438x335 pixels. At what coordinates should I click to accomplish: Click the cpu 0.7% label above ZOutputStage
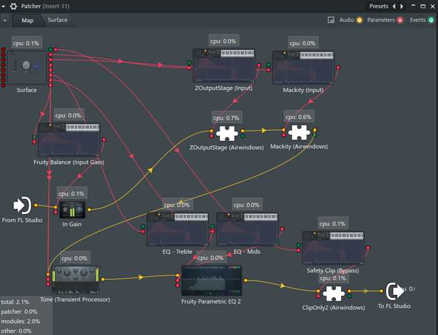227,118
